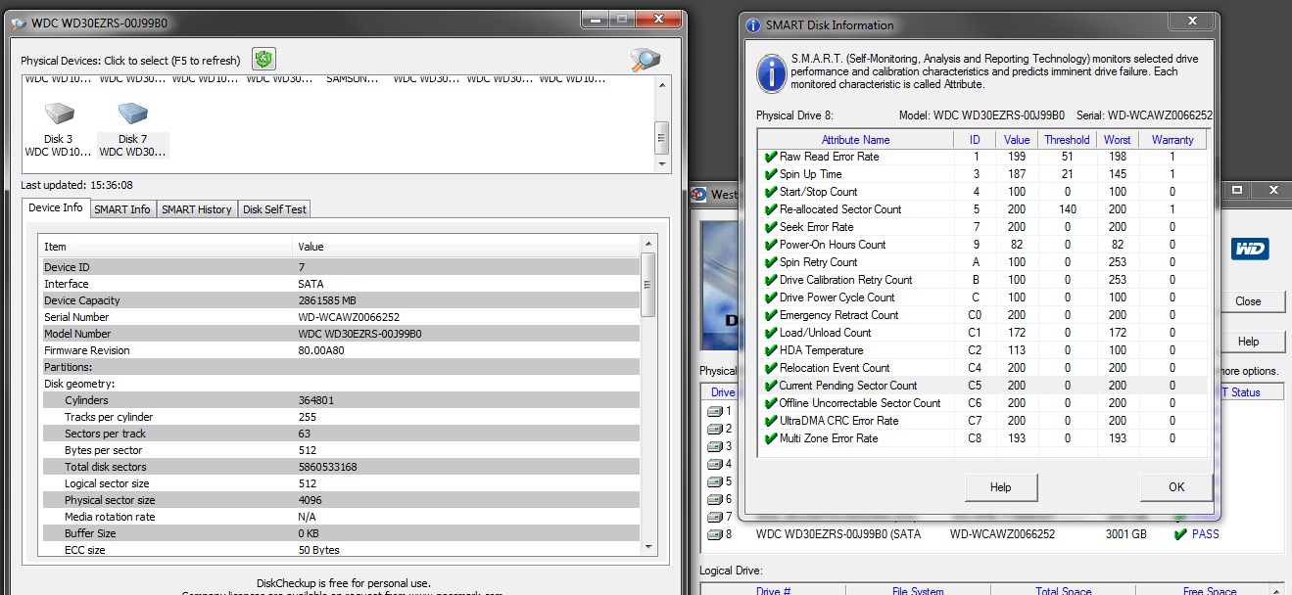1292x595 pixels.
Task: Select the Firmware Revision value 80.00A80
Action: point(323,350)
